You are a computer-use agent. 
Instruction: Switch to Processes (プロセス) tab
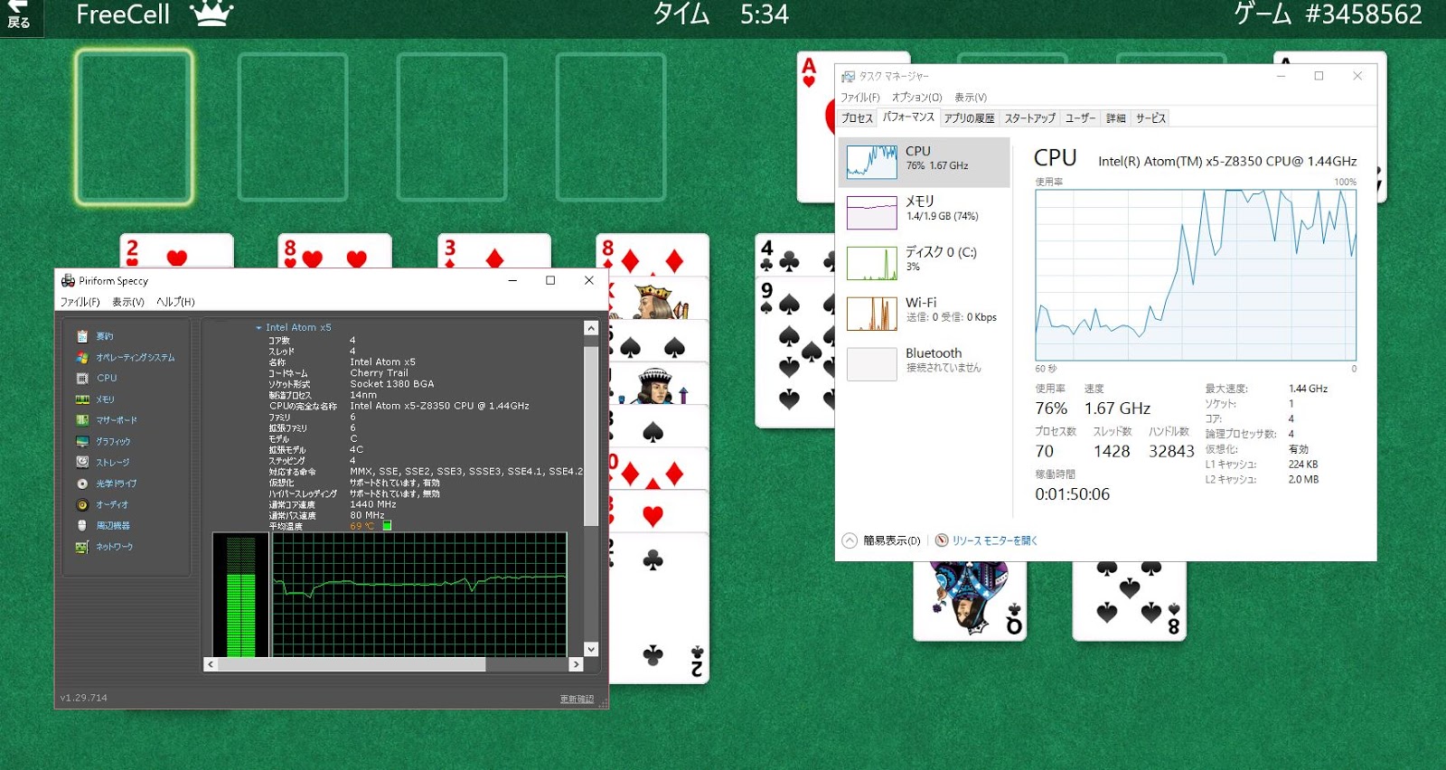[858, 118]
